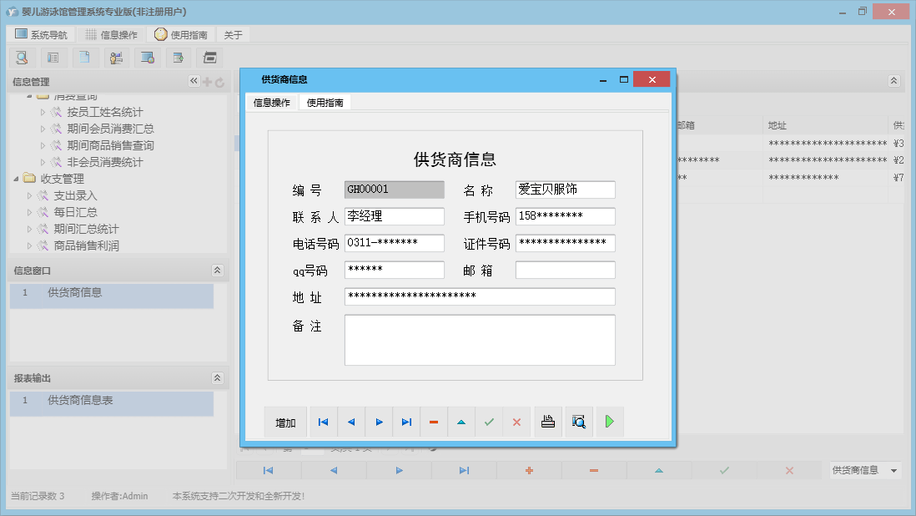Screen dimensions: 916x516
Task: Open the 系统导航 menu
Action: point(41,35)
